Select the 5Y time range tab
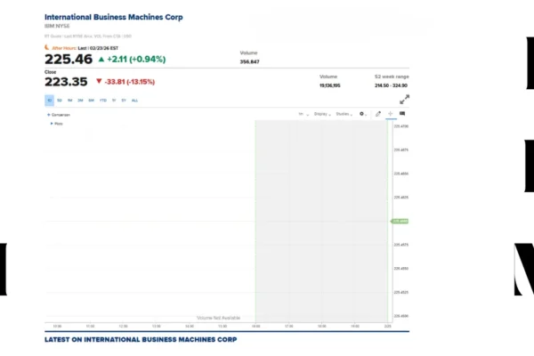This screenshot has width=534, height=356. [x=124, y=101]
